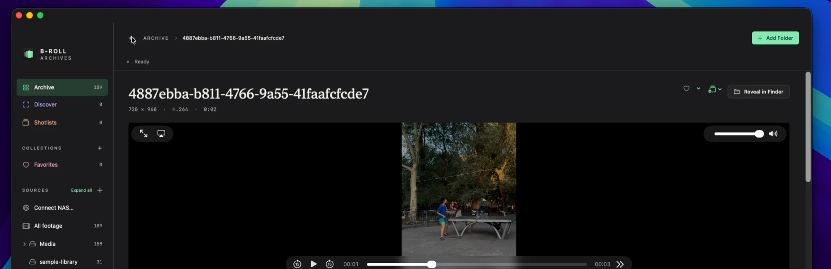Click the B-ROLL Archives logo icon

tap(29, 54)
